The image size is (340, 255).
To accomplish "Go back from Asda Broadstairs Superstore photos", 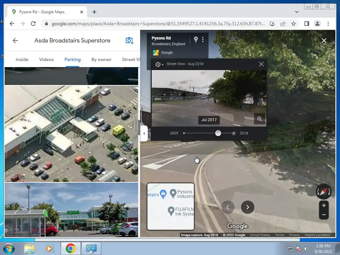I will (15, 41).
